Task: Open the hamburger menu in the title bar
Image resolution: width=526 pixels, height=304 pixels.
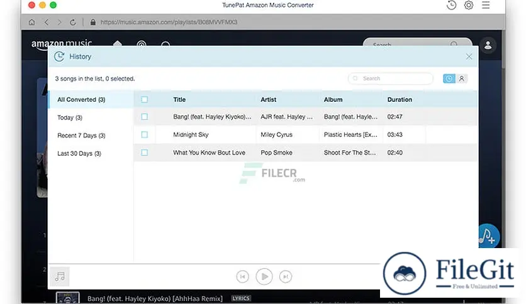Action: pyautogui.click(x=486, y=5)
